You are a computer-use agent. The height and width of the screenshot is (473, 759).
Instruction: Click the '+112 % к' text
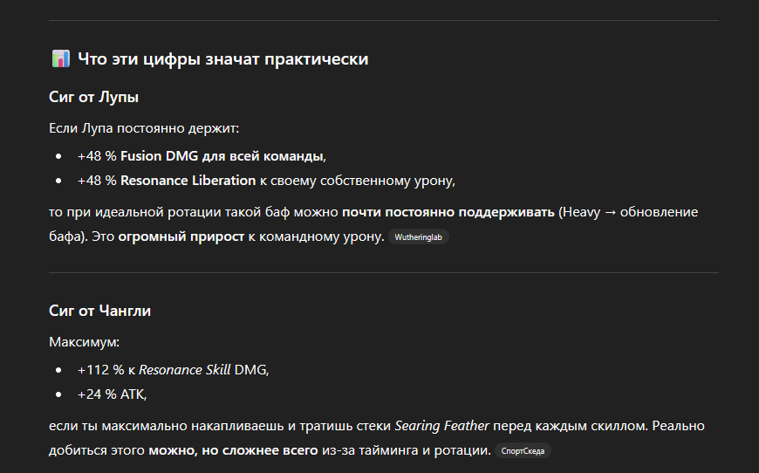coord(106,370)
